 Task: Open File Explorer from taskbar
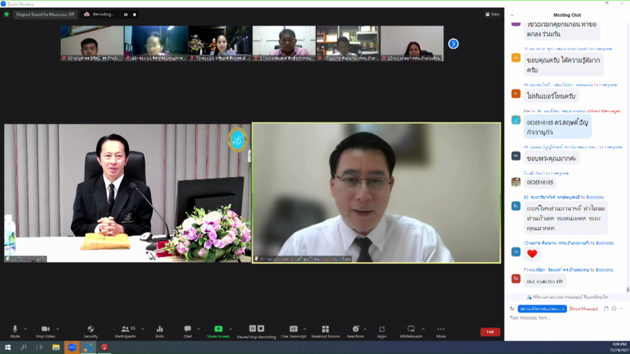tap(56, 347)
